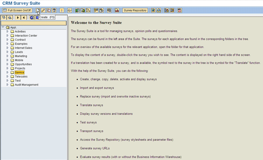Expand the Internet Sales folder arrow
The image size is (263, 160).
7,48
